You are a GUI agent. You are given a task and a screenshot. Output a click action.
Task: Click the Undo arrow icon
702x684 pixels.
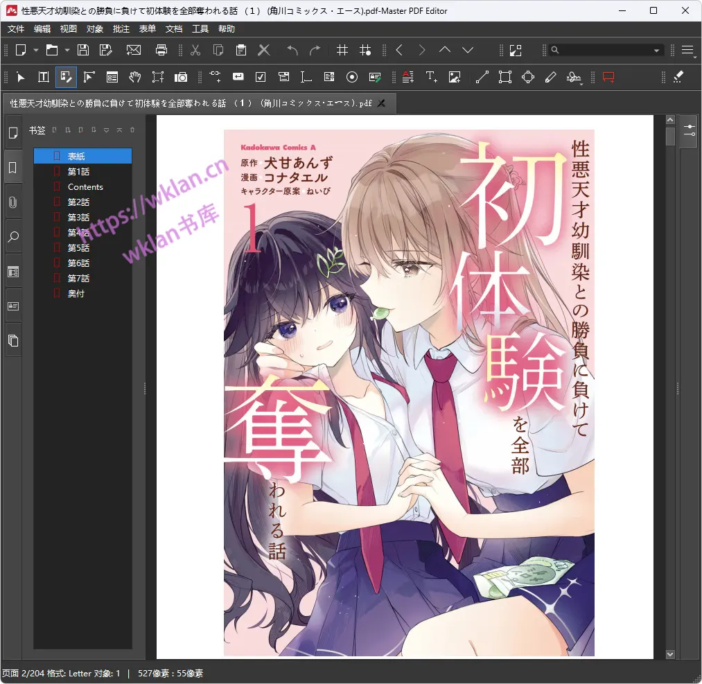tap(292, 50)
